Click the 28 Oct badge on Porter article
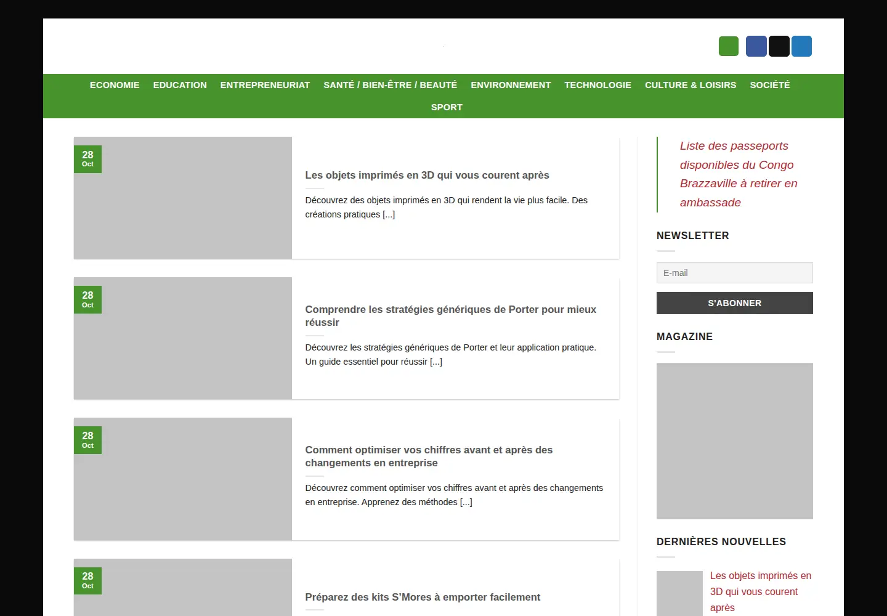This screenshot has width=887, height=616. click(x=87, y=299)
